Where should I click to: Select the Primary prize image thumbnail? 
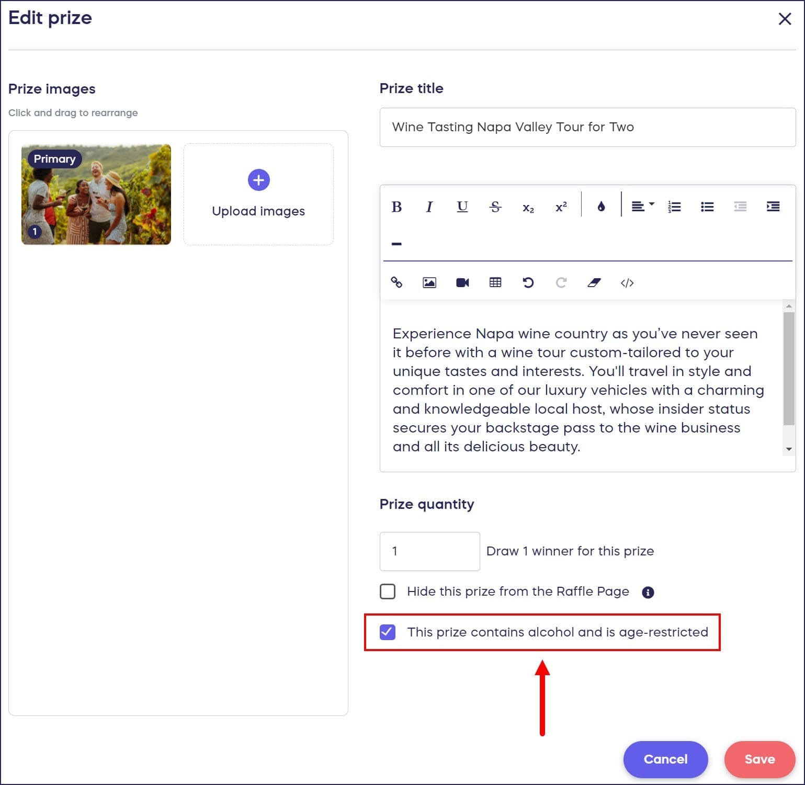(x=96, y=195)
